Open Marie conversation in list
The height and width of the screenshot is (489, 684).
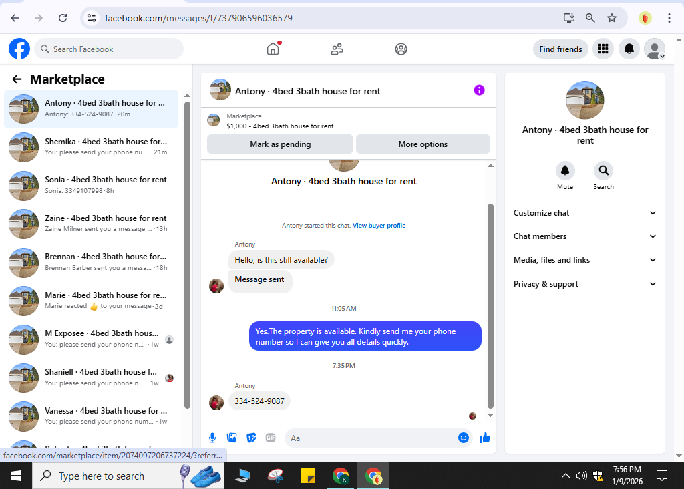(91, 301)
